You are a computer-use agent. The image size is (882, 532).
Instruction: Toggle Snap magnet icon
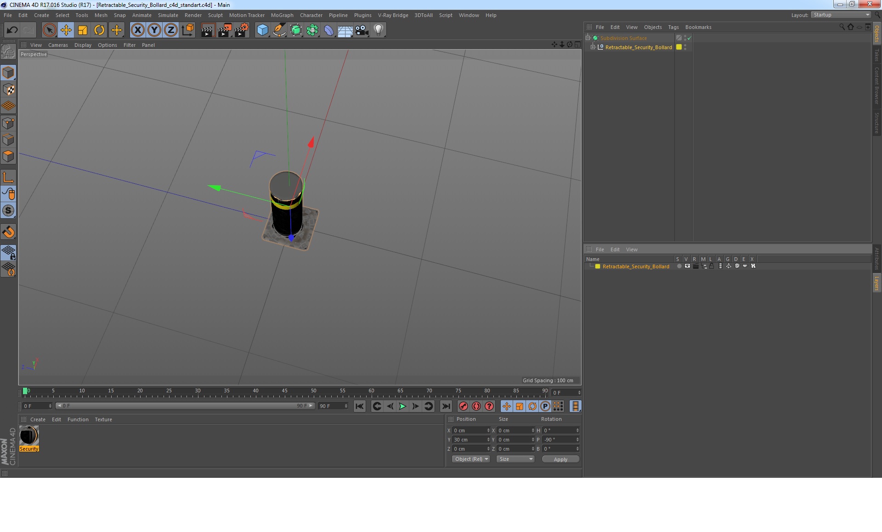coord(8,232)
